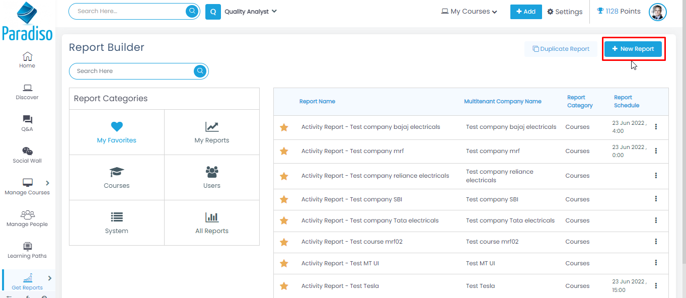686x298 pixels.
Task: Click the top search magnifier icon
Action: point(192,12)
